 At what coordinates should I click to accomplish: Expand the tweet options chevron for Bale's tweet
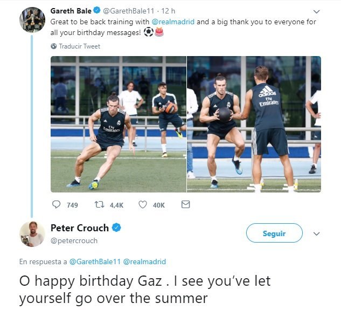coord(316,11)
